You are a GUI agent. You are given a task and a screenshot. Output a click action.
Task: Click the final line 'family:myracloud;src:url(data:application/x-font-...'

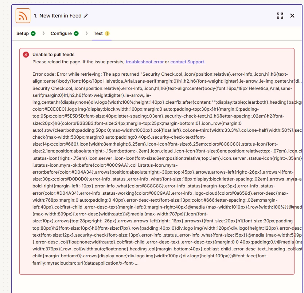[86, 263]
